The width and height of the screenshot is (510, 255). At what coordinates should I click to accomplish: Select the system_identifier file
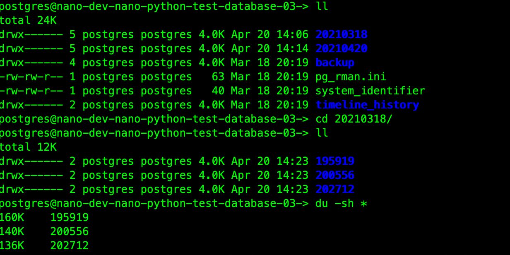point(370,91)
